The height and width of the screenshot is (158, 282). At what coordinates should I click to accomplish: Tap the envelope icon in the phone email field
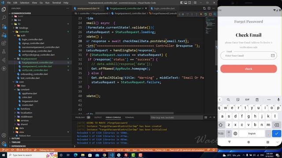[273, 56]
